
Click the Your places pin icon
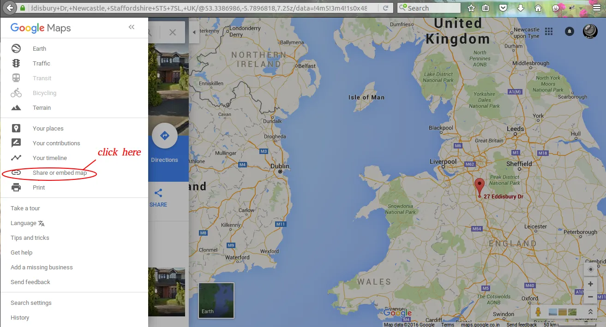pos(16,128)
